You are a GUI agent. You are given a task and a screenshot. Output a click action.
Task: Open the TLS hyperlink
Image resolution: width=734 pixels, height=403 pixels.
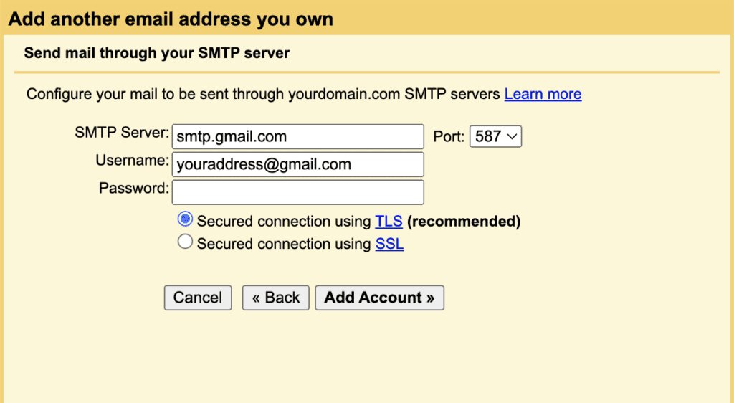(x=389, y=222)
